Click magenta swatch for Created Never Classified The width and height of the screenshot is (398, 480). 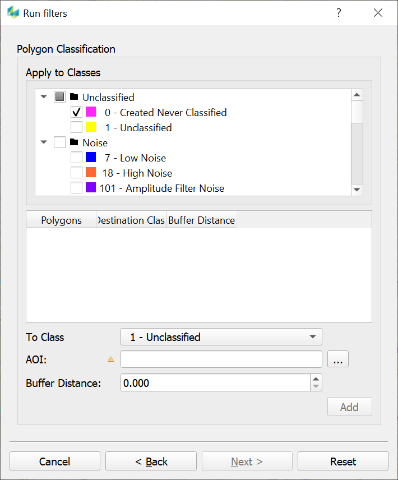click(x=91, y=112)
